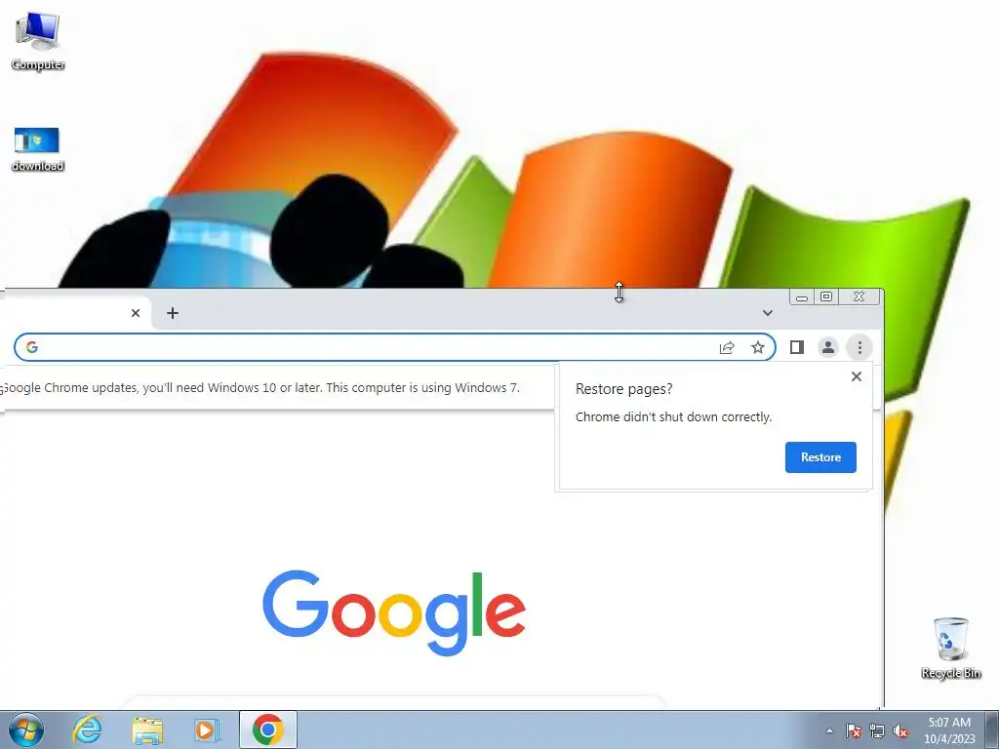Open the Chrome three-dot menu
The width and height of the screenshot is (999, 749).
pos(859,347)
